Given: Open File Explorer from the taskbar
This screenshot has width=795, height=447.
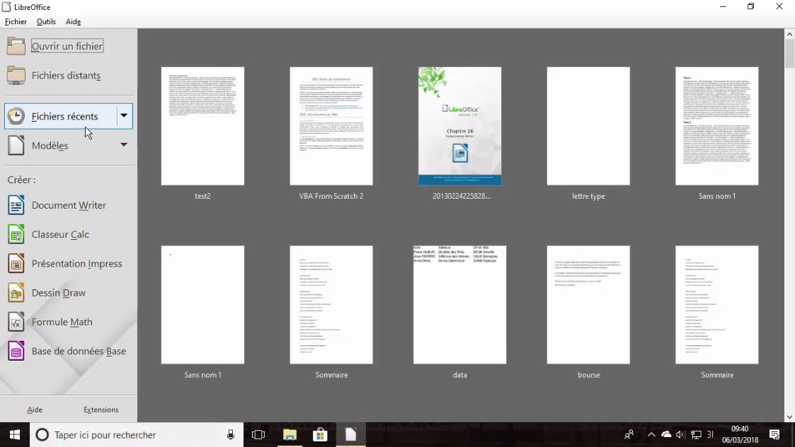Looking at the screenshot, I should point(290,435).
